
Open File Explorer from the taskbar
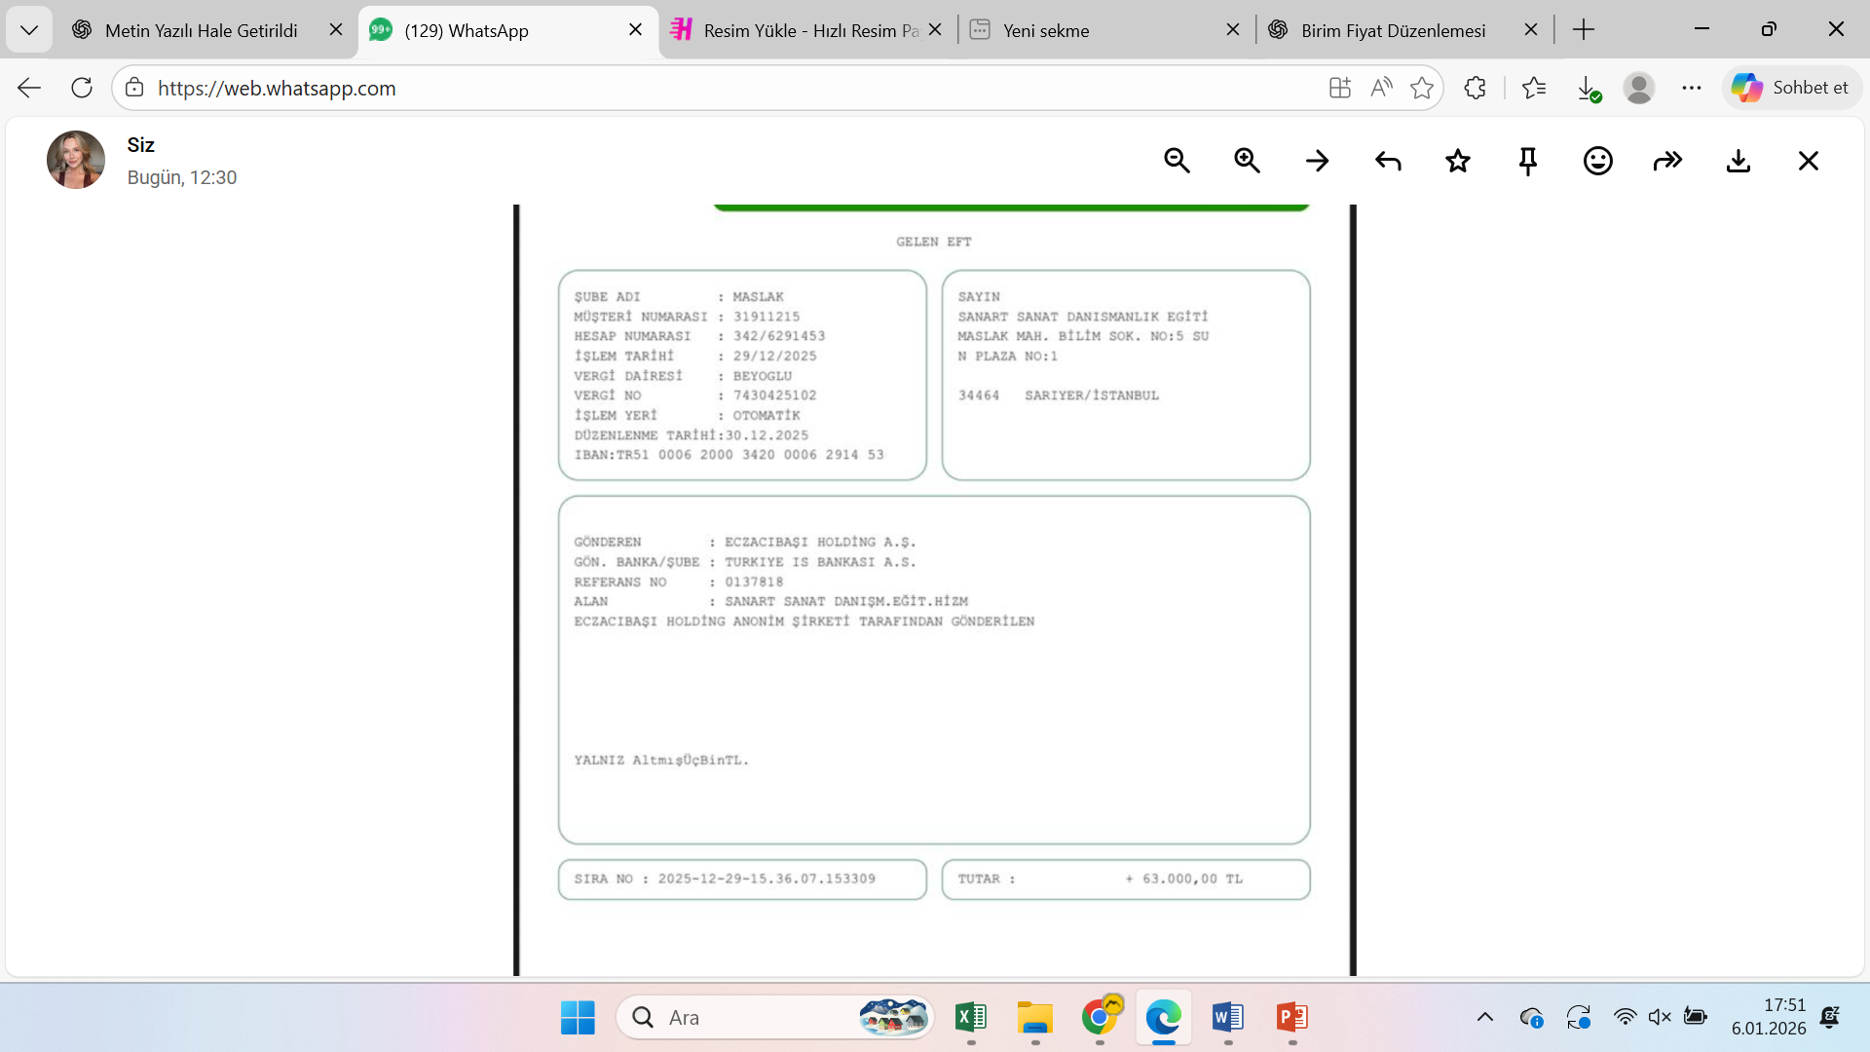[1035, 1018]
